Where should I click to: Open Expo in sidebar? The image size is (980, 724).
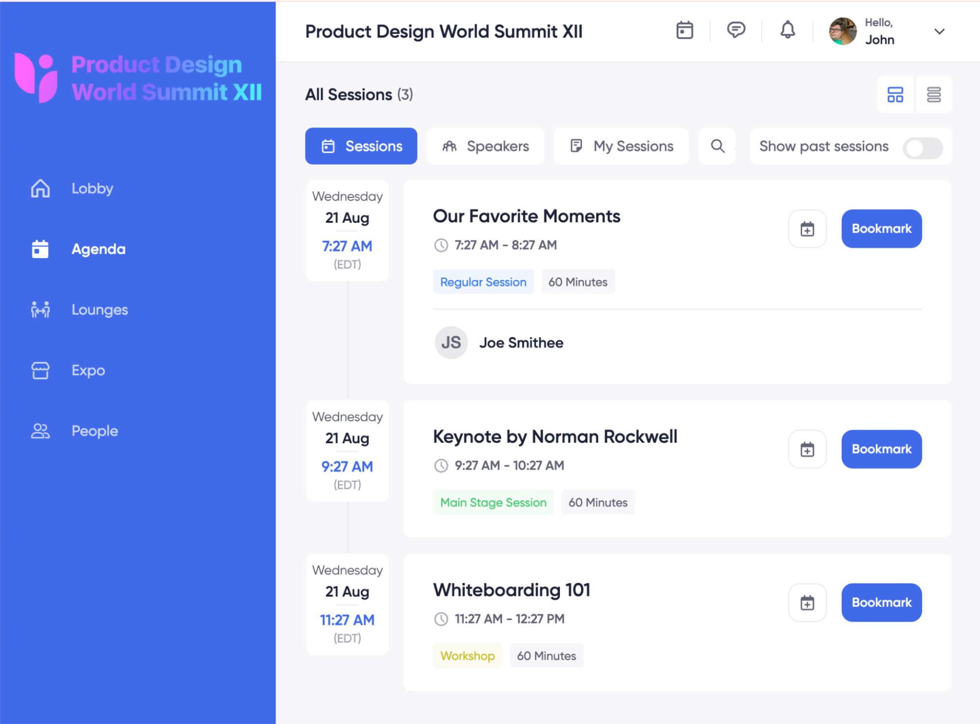(88, 370)
